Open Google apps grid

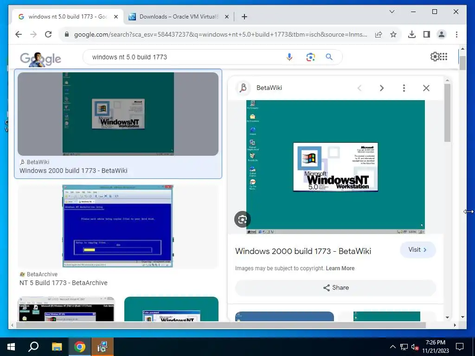click(x=443, y=57)
